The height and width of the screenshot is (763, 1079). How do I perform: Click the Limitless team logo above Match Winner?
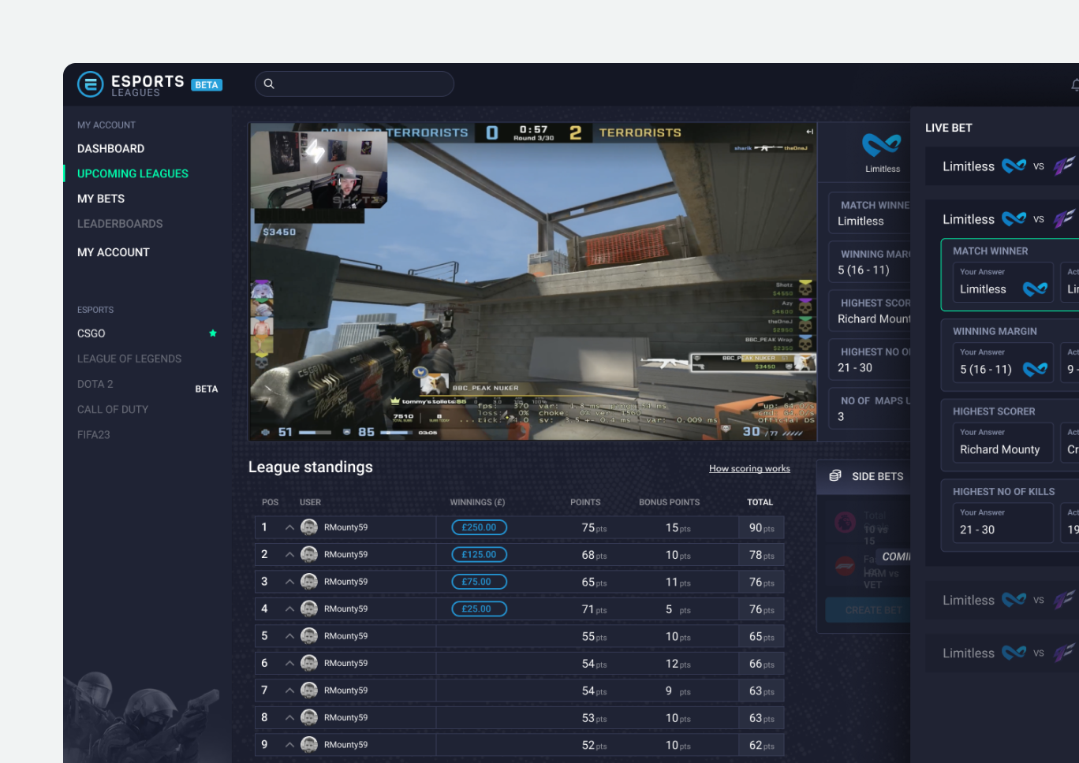tap(881, 145)
